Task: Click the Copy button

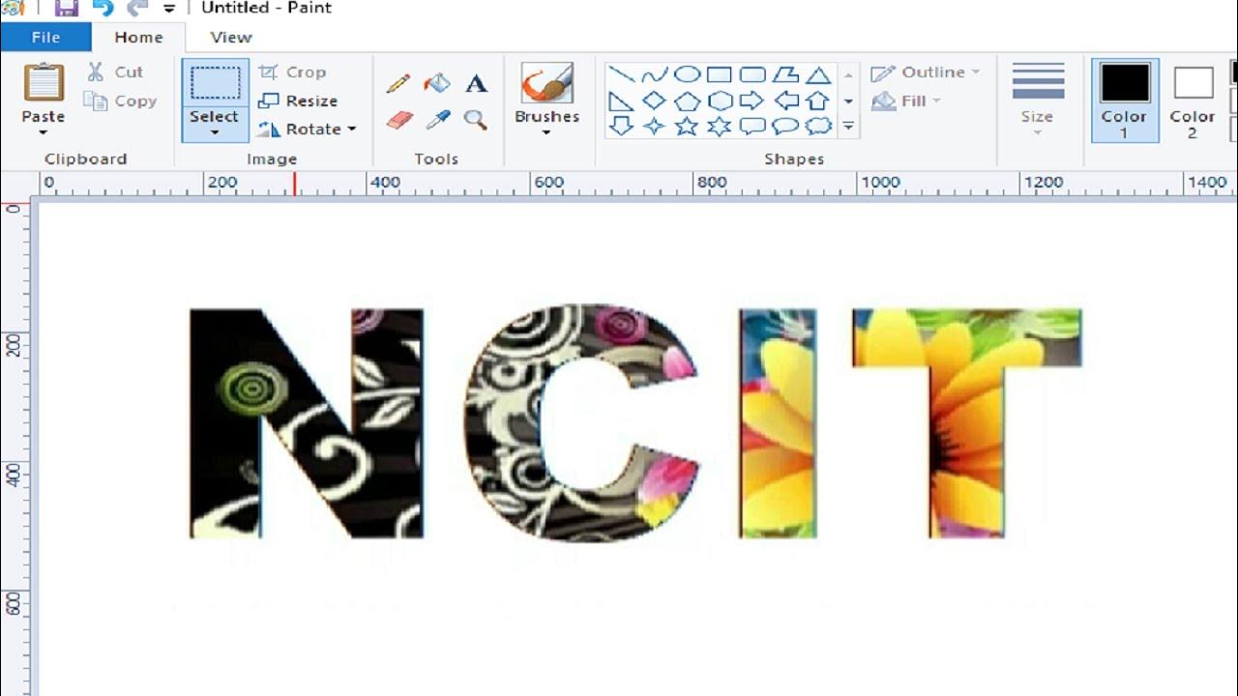Action: point(120,101)
